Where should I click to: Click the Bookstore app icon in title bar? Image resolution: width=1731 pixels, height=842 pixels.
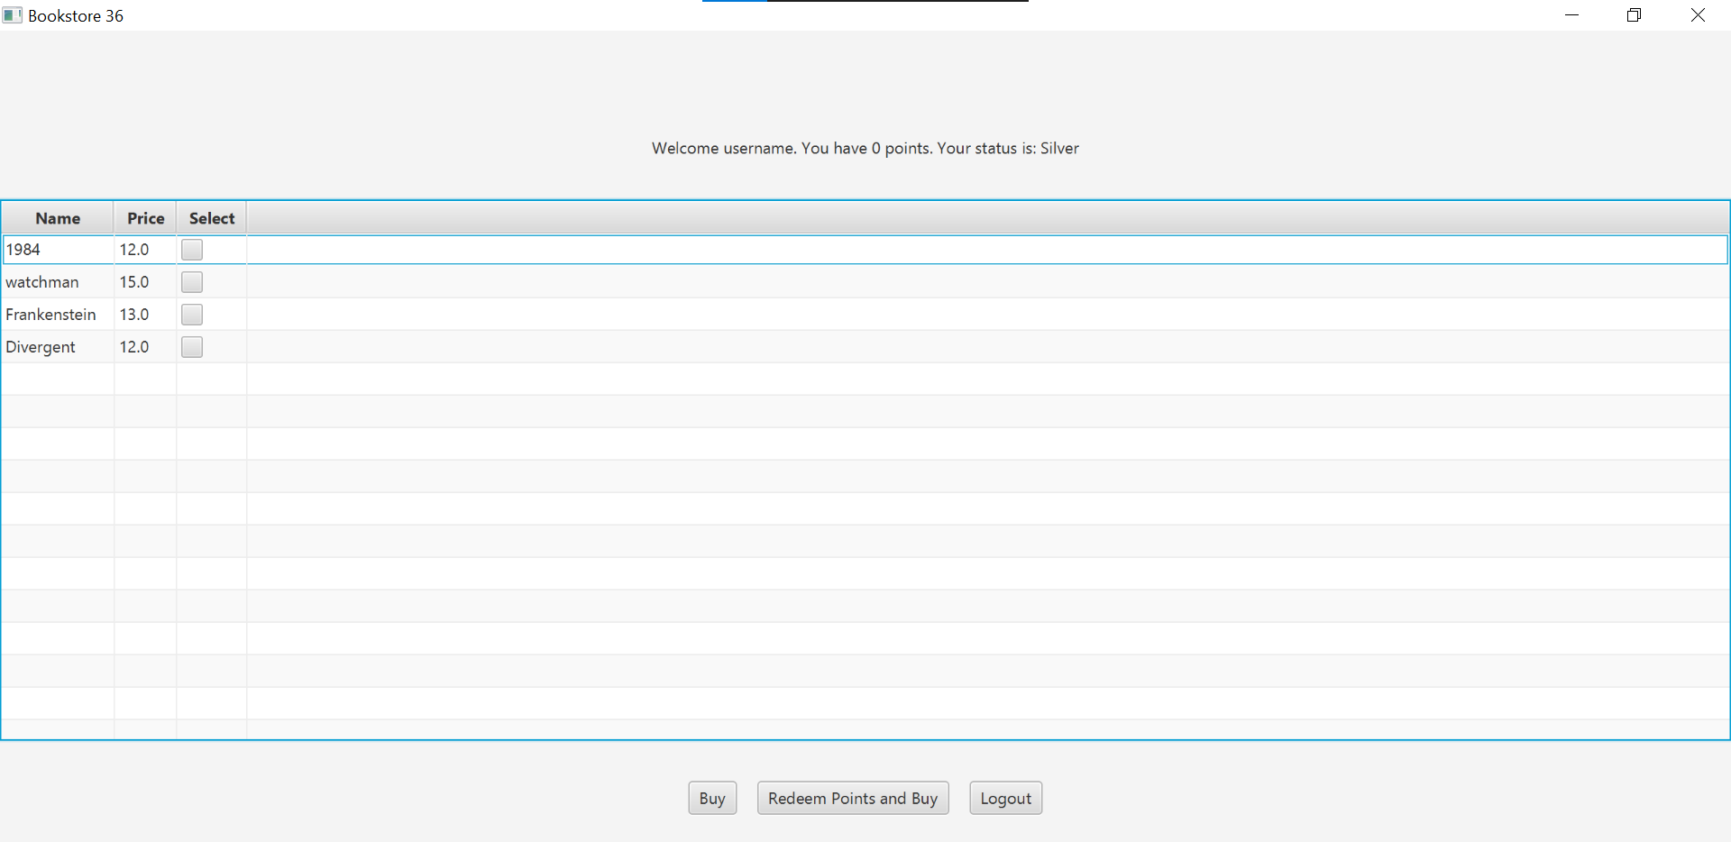pyautogui.click(x=13, y=15)
